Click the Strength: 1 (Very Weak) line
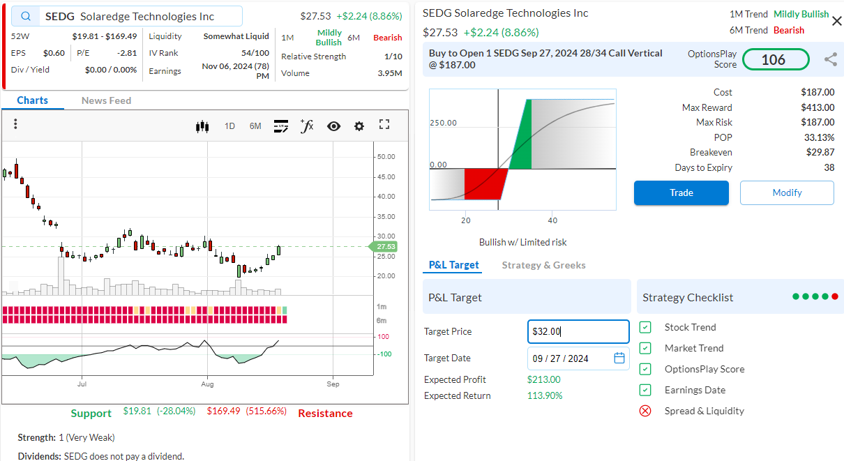 (x=66, y=437)
